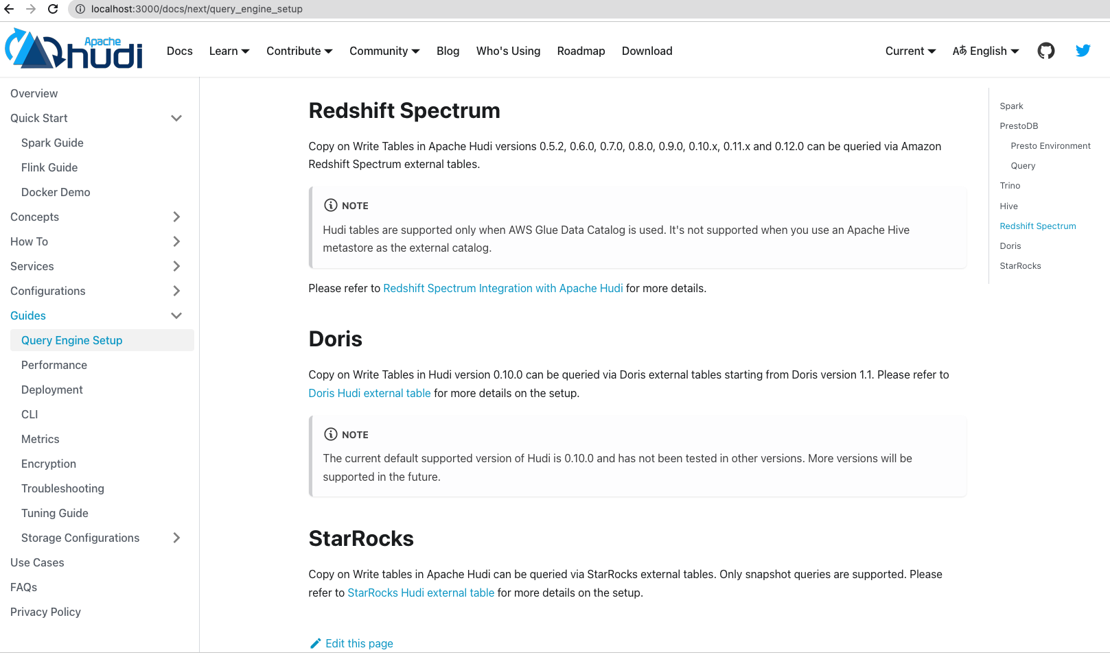Viewport: 1110px width, 657px height.
Task: Expand Storage Configurations chevron
Action: [176, 538]
